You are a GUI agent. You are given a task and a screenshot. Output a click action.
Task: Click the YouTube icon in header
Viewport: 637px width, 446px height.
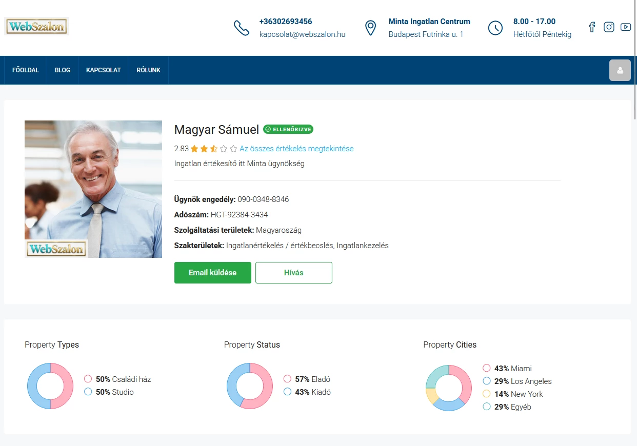[625, 27]
